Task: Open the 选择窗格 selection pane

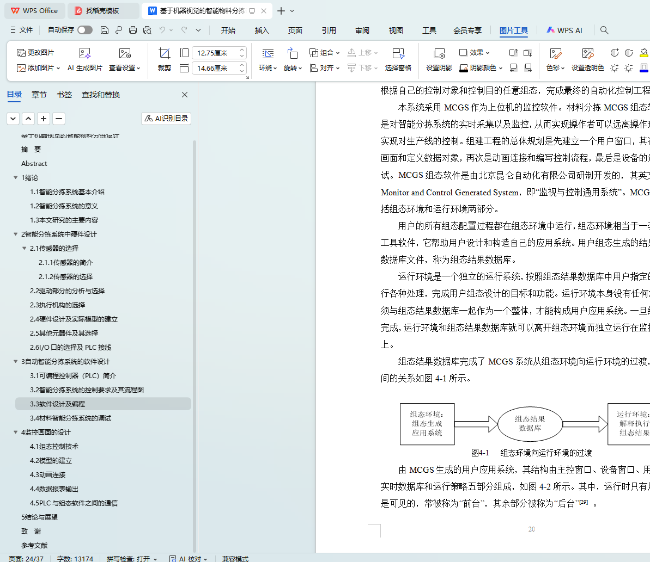Action: coord(398,59)
